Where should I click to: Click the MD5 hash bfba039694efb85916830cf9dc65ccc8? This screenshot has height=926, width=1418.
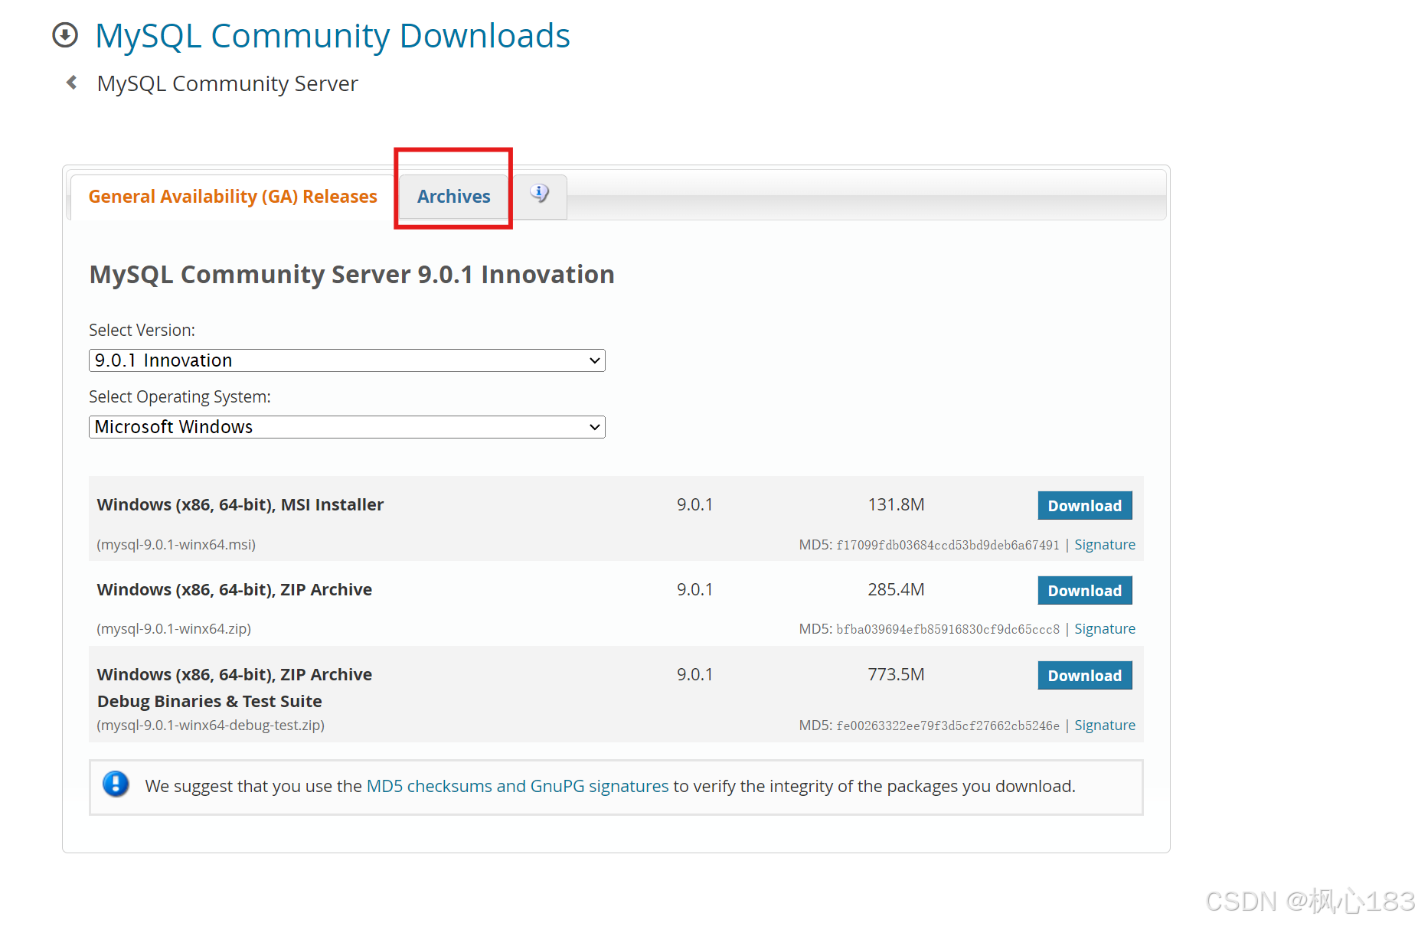[x=948, y=629]
